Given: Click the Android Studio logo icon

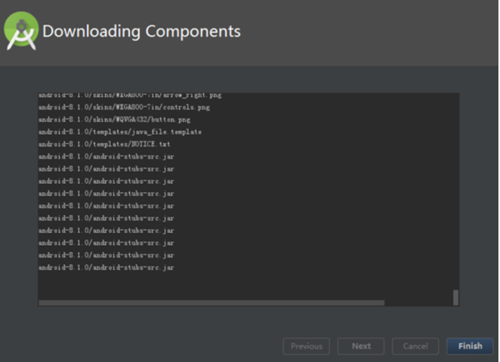Looking at the screenshot, I should click(21, 28).
